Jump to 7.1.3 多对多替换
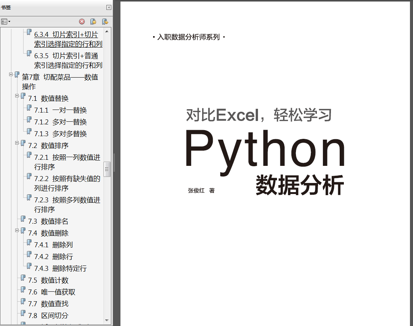This screenshot has width=413, height=326. (60, 134)
